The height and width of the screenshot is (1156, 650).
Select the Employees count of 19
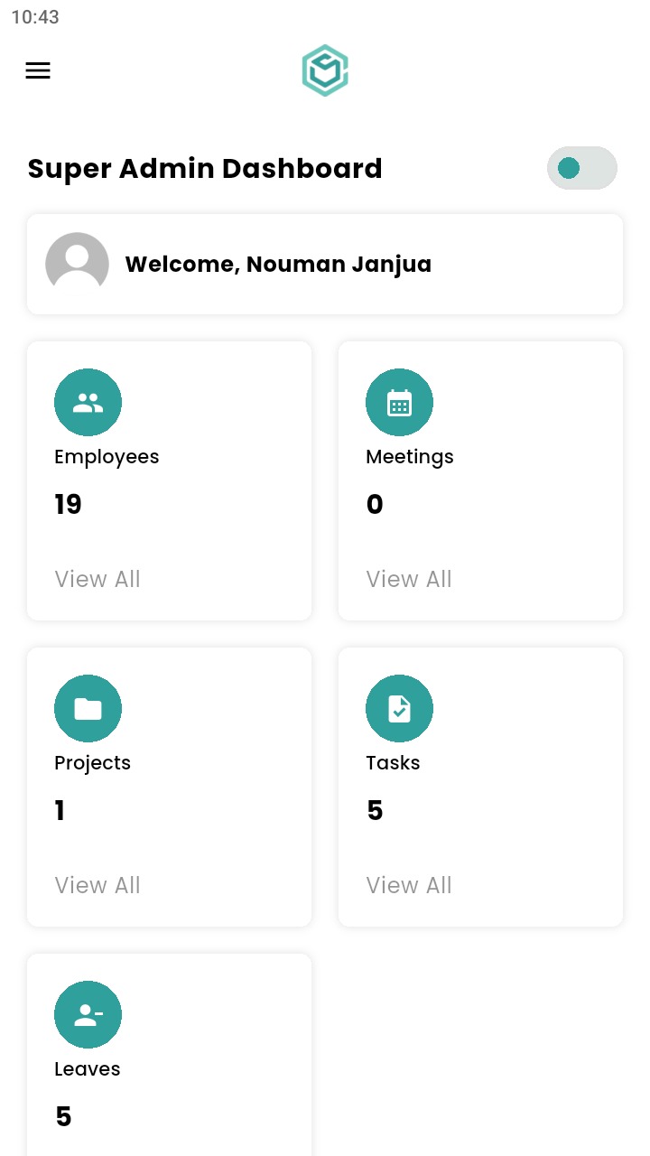(x=68, y=504)
